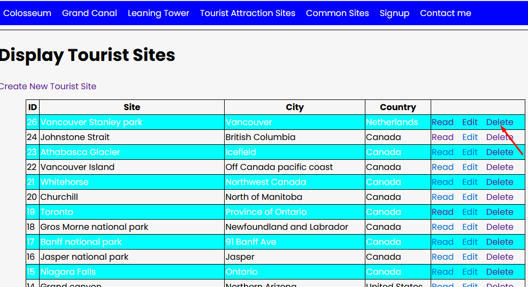Edit the Niagara Falls row

point(470,272)
